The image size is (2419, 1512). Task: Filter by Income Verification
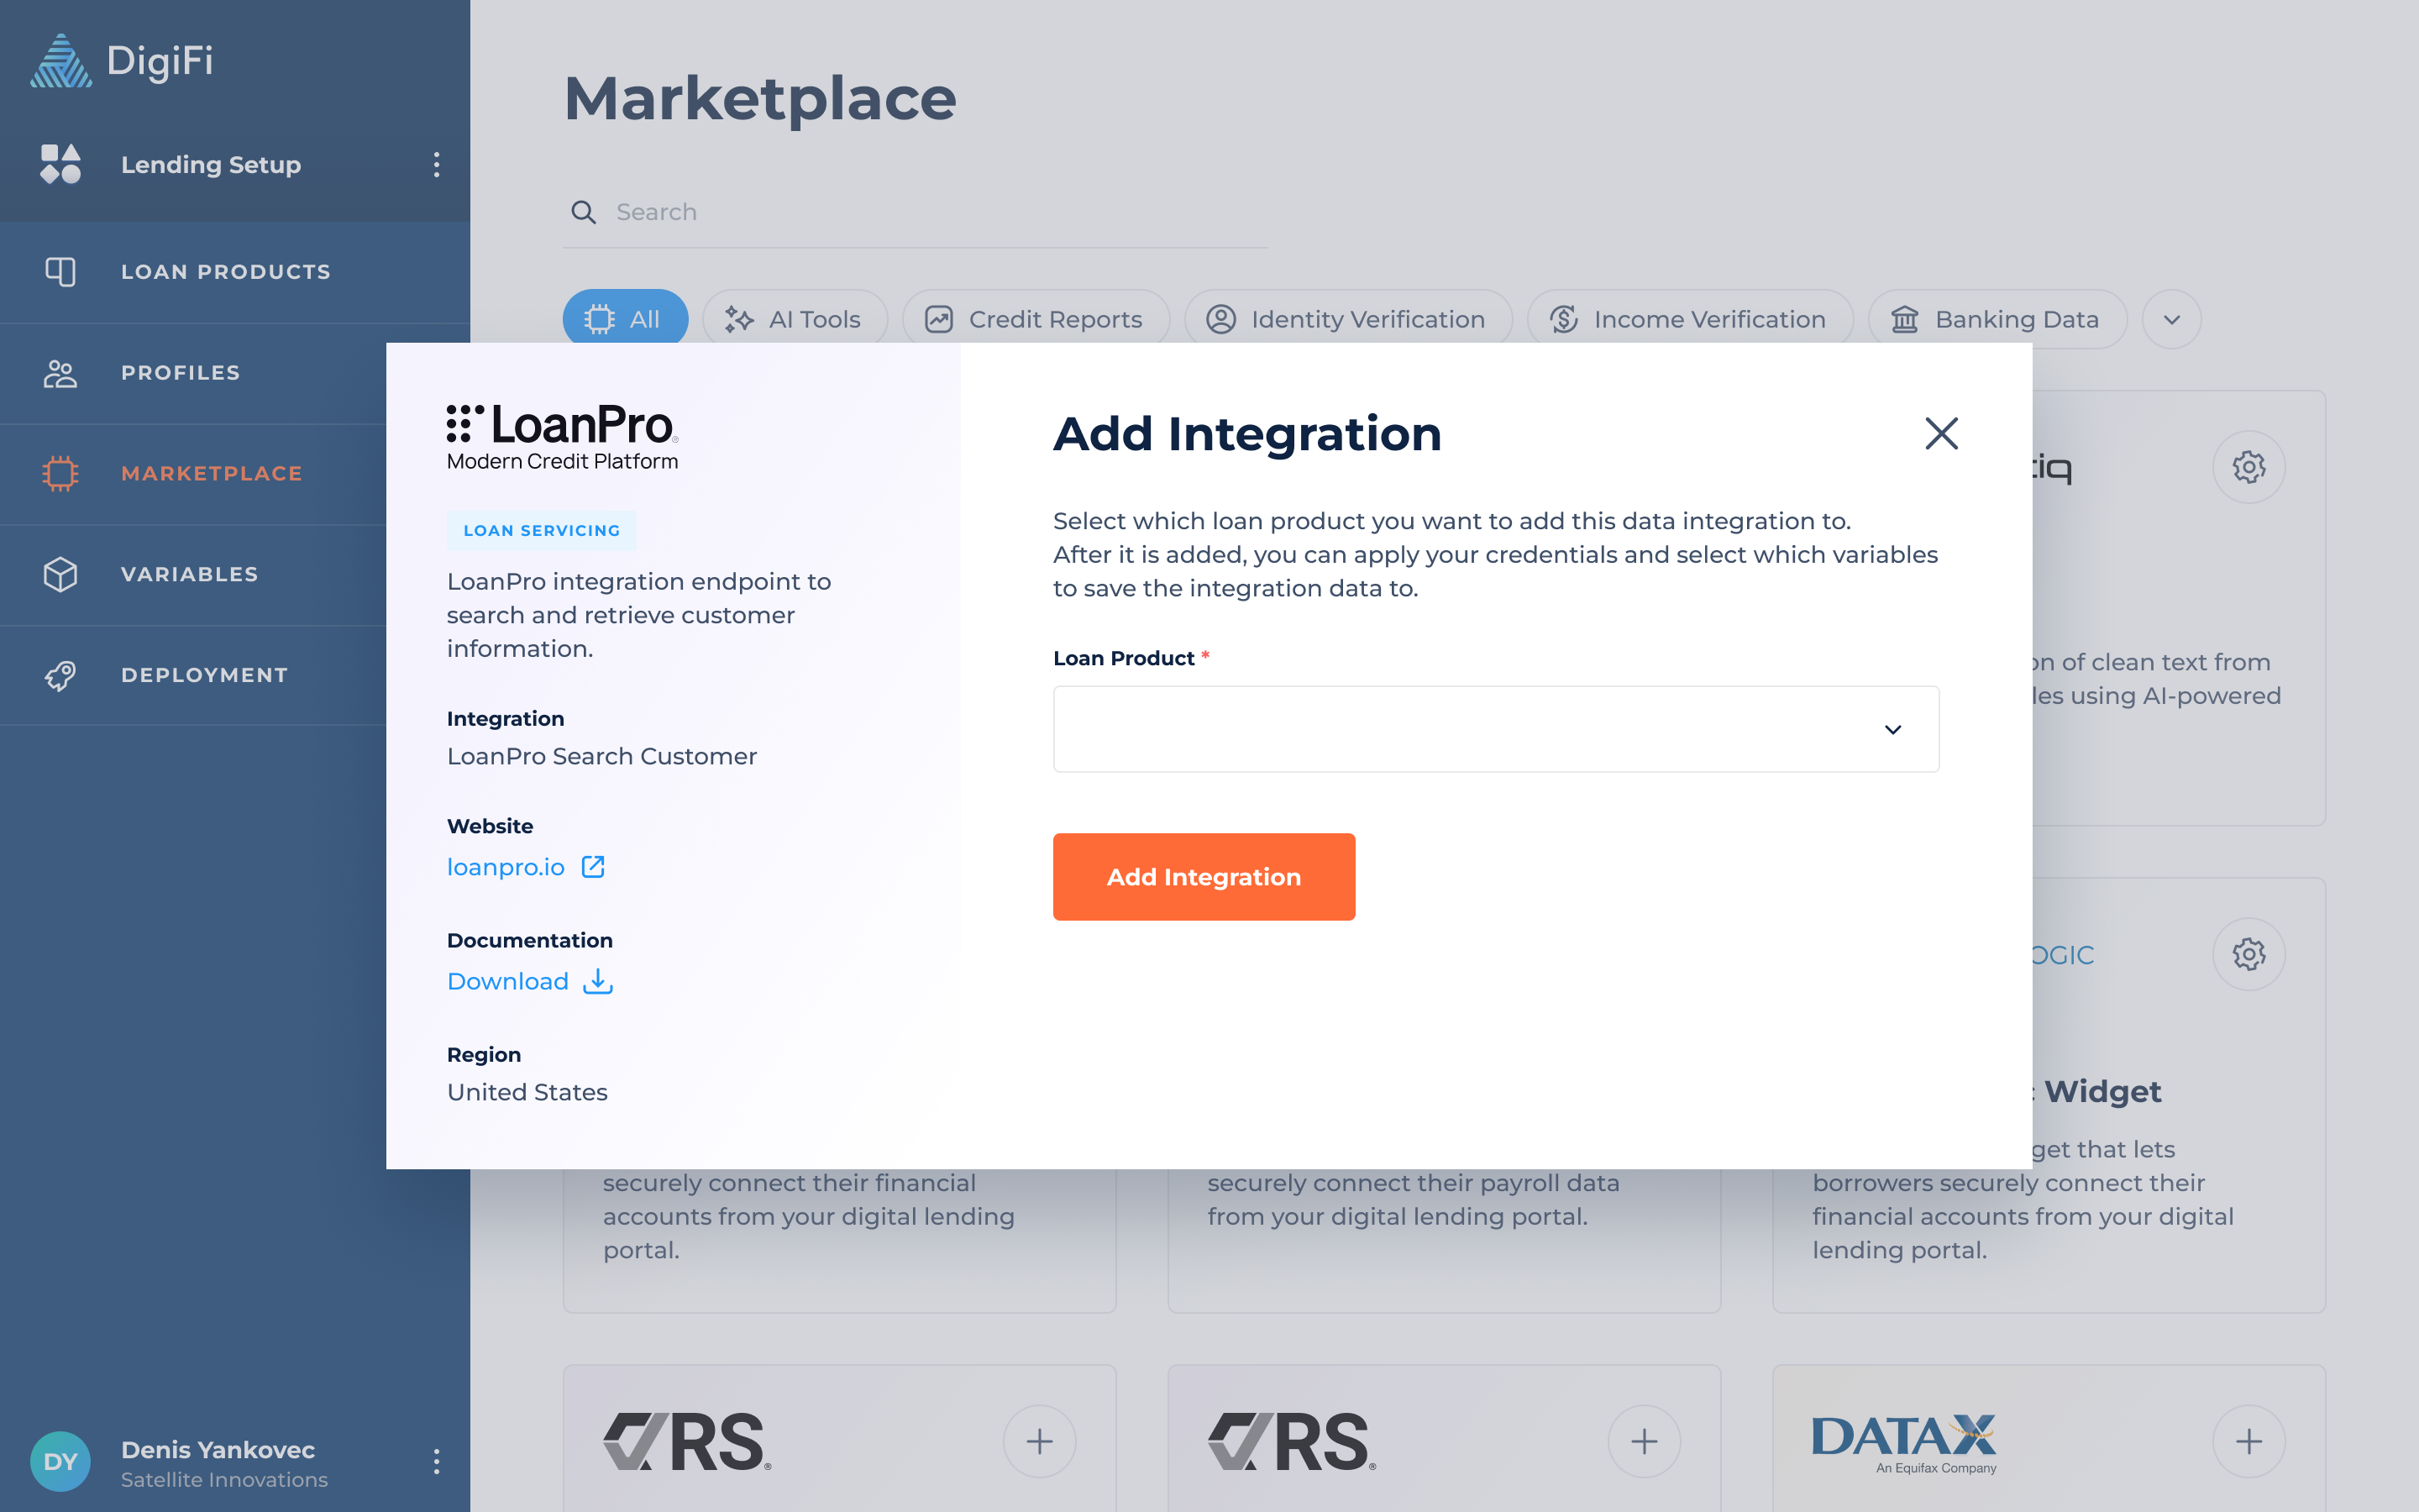click(x=1688, y=319)
